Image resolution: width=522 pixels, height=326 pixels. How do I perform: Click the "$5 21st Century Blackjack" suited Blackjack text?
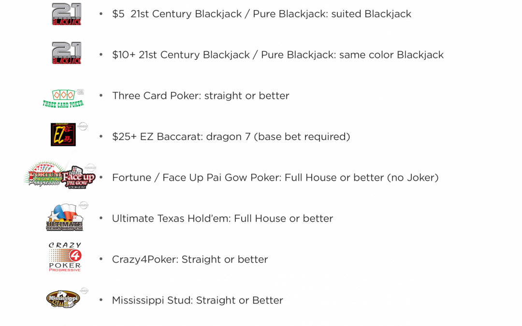(261, 14)
